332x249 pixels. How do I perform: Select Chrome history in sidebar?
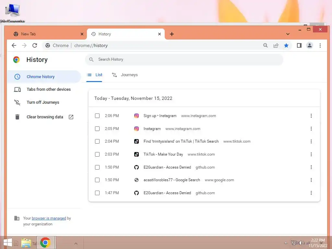coord(44,77)
